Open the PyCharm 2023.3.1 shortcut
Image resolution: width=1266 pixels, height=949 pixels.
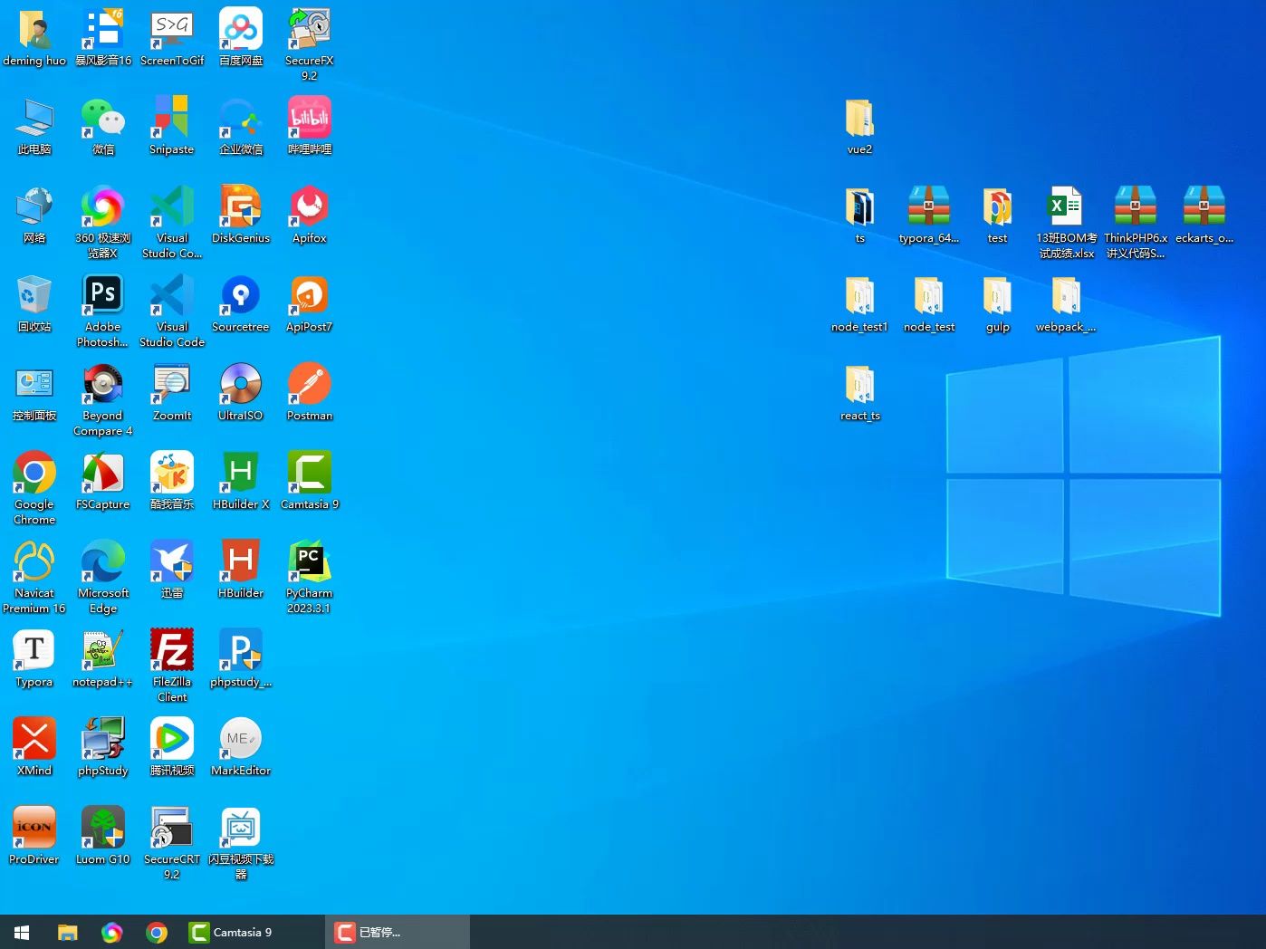tap(310, 578)
